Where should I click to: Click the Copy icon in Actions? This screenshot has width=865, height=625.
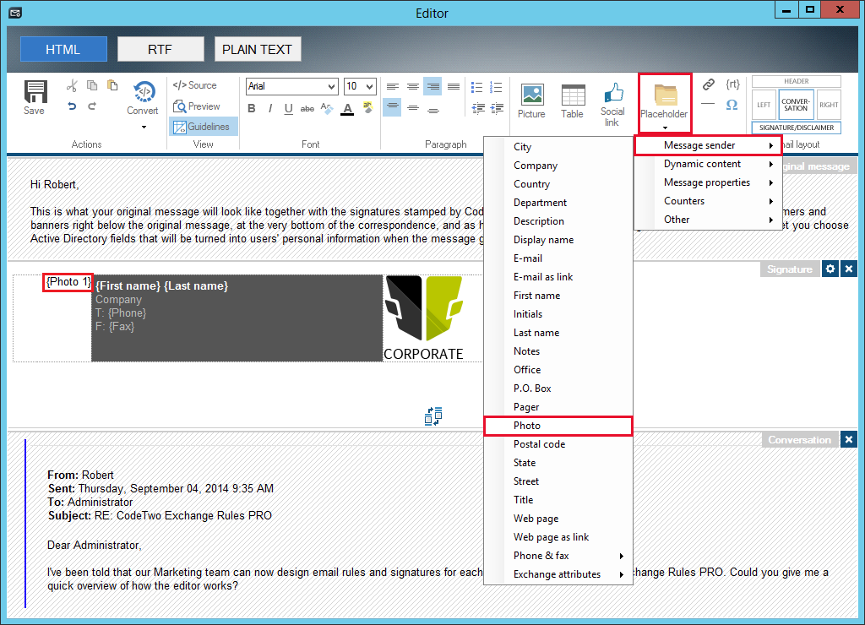click(92, 85)
